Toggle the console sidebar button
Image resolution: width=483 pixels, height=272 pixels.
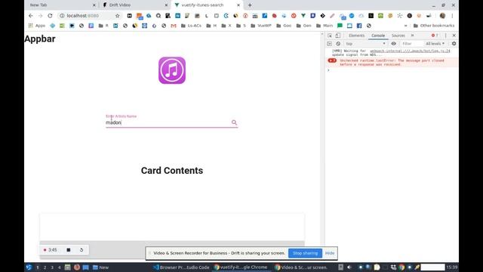pyautogui.click(x=329, y=44)
